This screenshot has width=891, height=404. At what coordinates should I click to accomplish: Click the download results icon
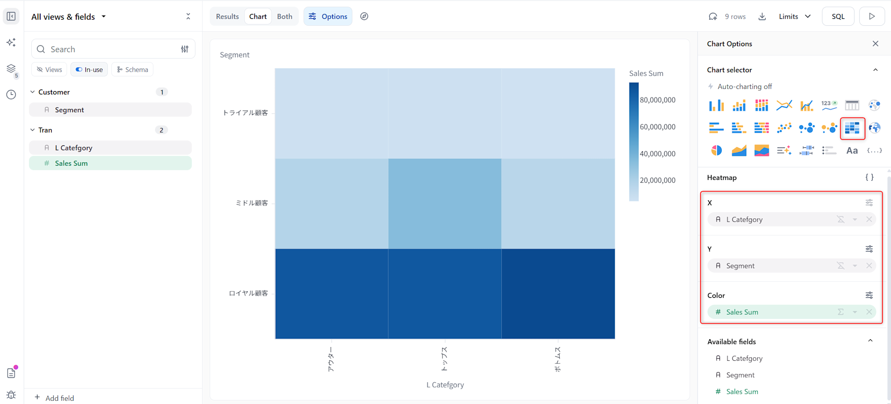click(x=762, y=16)
